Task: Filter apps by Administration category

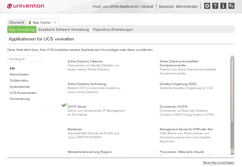Action: 19,74
